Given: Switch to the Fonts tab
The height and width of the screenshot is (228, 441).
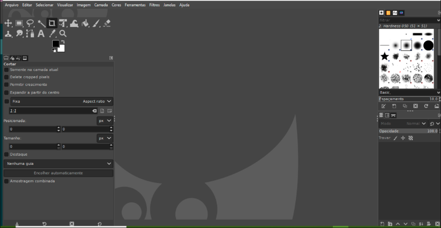Looking at the screenshot, I should point(395,13).
